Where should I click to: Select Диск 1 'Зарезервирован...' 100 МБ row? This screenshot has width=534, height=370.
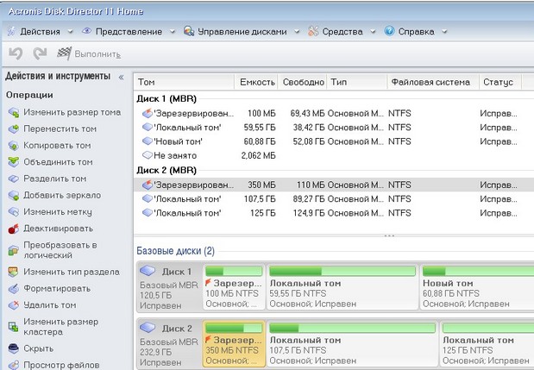pos(334,113)
